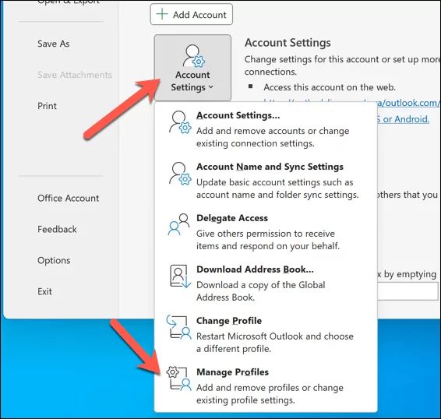Click the Add Account button

pyautogui.click(x=191, y=14)
